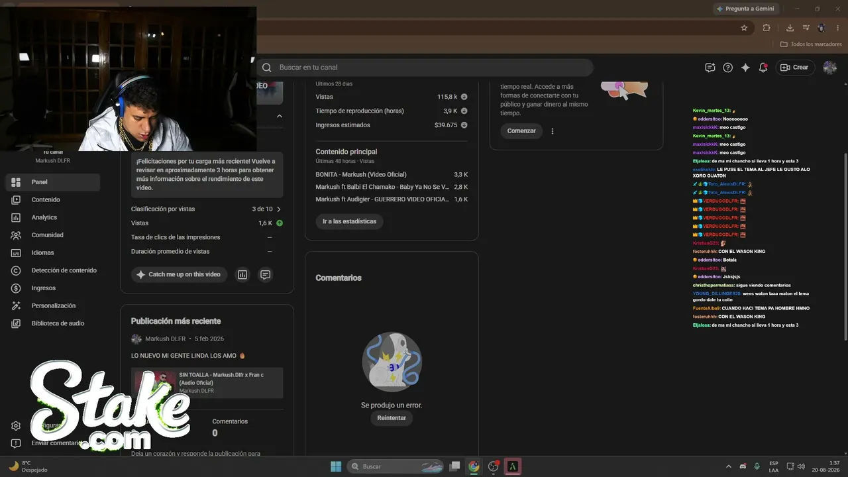Open OBS Studio from the taskbar
Screen dimensions: 848x477
[x=494, y=466]
